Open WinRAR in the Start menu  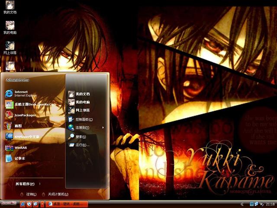tap(20, 148)
